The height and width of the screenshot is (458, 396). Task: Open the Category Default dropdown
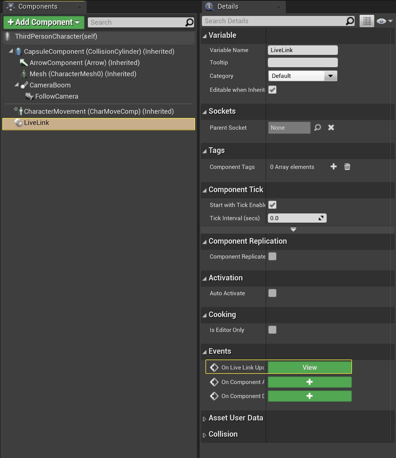(x=303, y=76)
